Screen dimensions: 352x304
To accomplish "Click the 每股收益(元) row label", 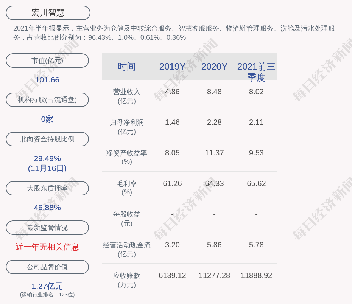I will point(127,219).
